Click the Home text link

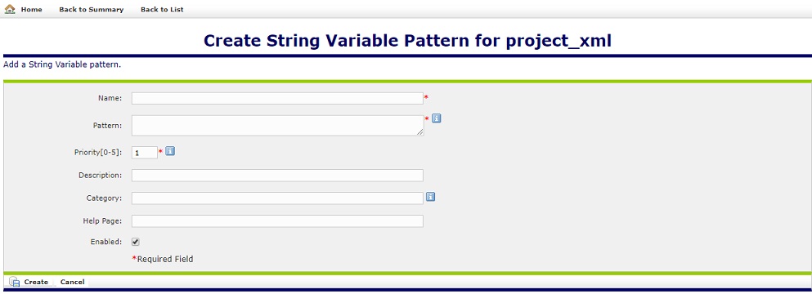pyautogui.click(x=32, y=9)
